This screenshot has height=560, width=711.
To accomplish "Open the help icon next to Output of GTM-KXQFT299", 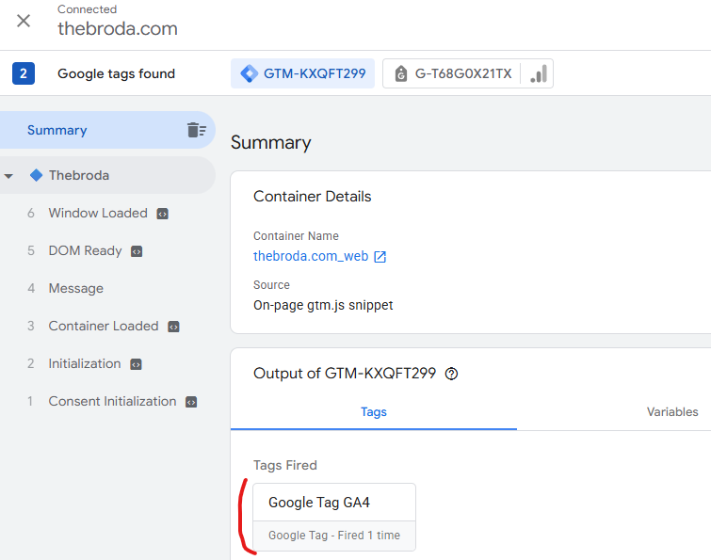I will pyautogui.click(x=451, y=374).
